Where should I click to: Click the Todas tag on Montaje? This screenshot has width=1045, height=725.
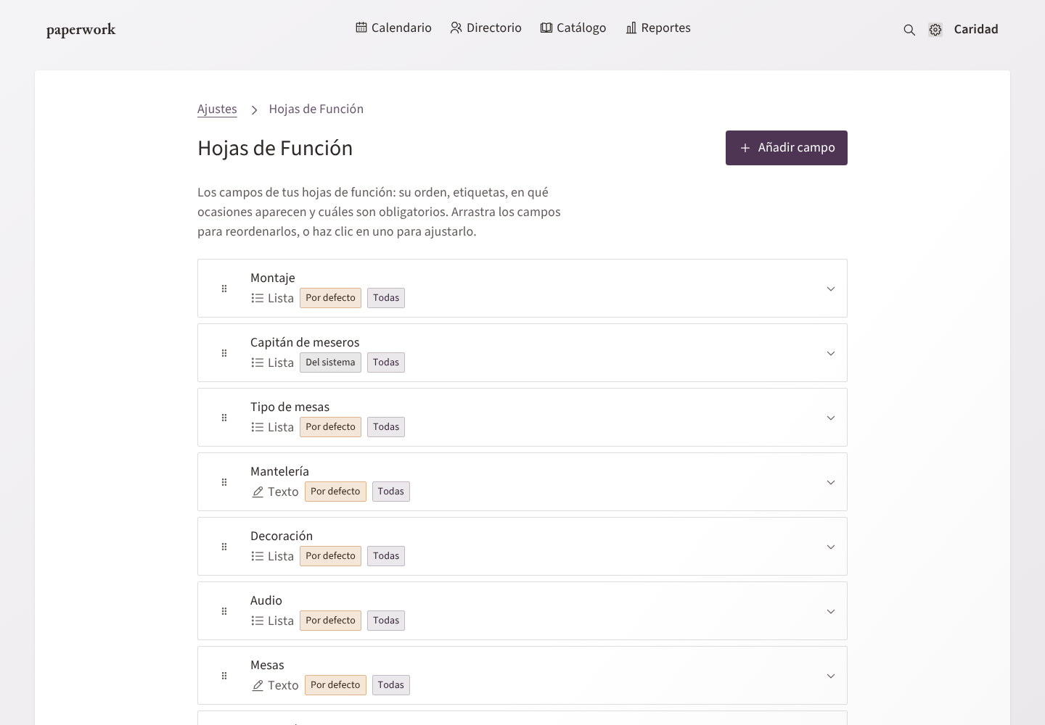386,298
